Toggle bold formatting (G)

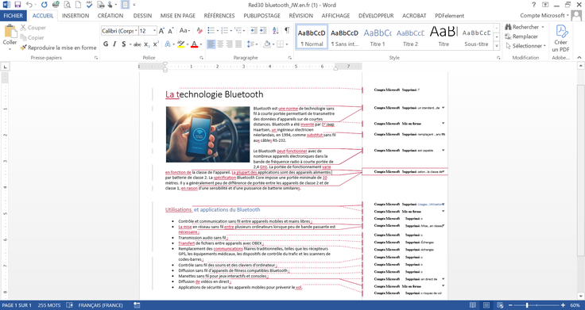coord(106,44)
